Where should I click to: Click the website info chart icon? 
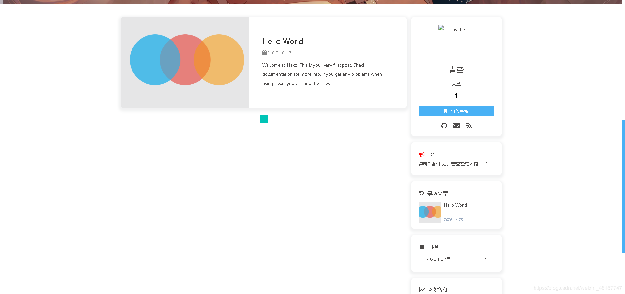(x=422, y=290)
